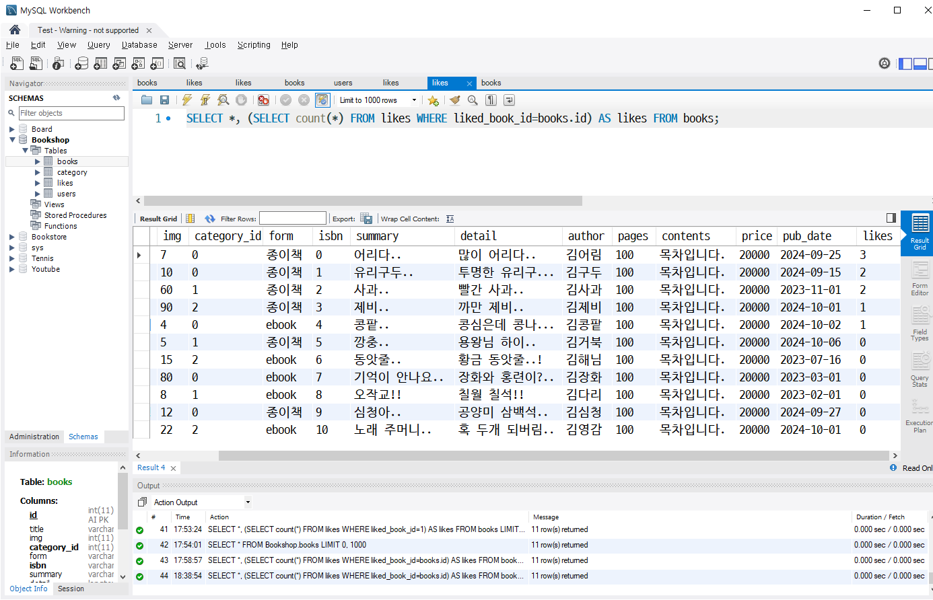This screenshot has width=933, height=600.
Task: Collapse the Bookshop schema
Action: pos(12,140)
